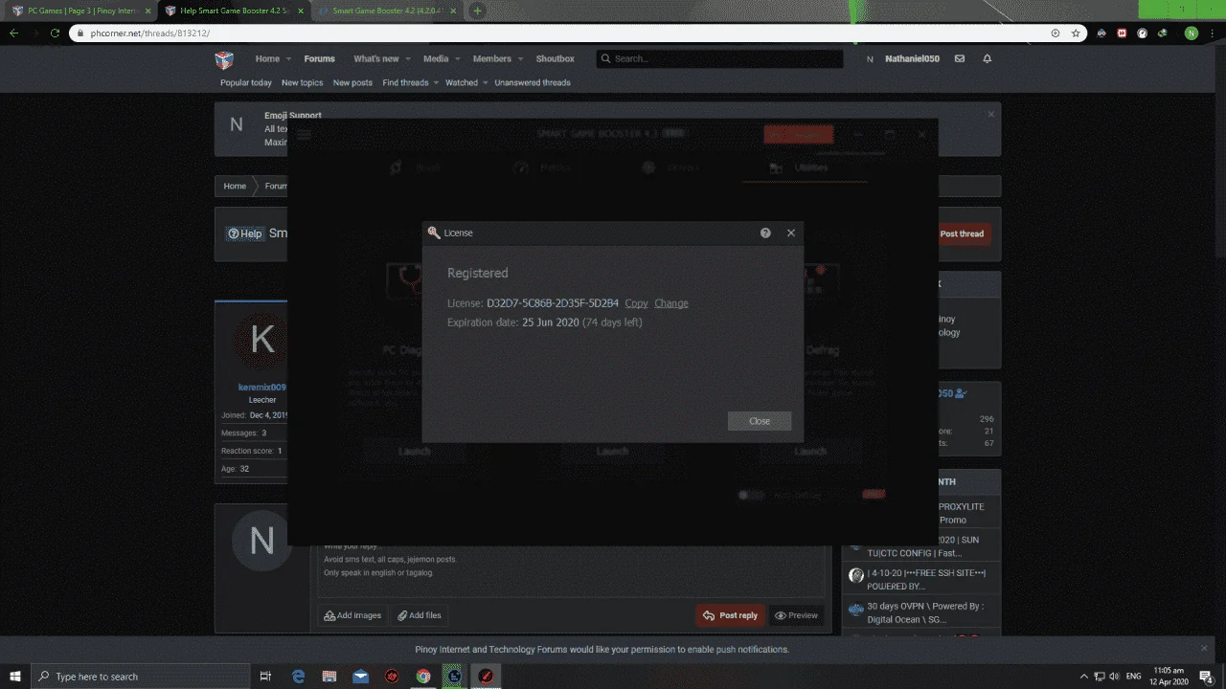Open volume control in system tray

coord(1114,677)
